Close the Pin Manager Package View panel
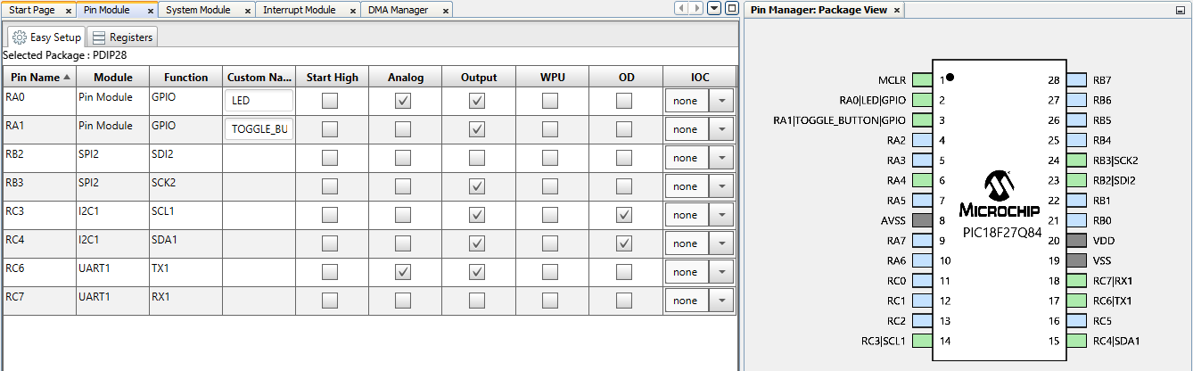The height and width of the screenshot is (371, 1193). [x=897, y=11]
